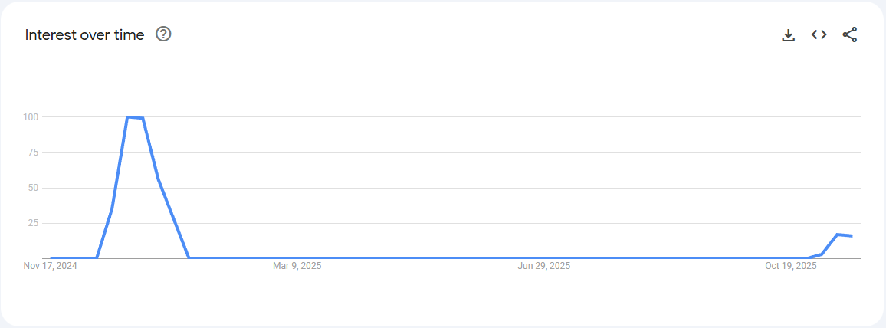Download the chart data as CSV
886x328 pixels.
pyautogui.click(x=788, y=34)
